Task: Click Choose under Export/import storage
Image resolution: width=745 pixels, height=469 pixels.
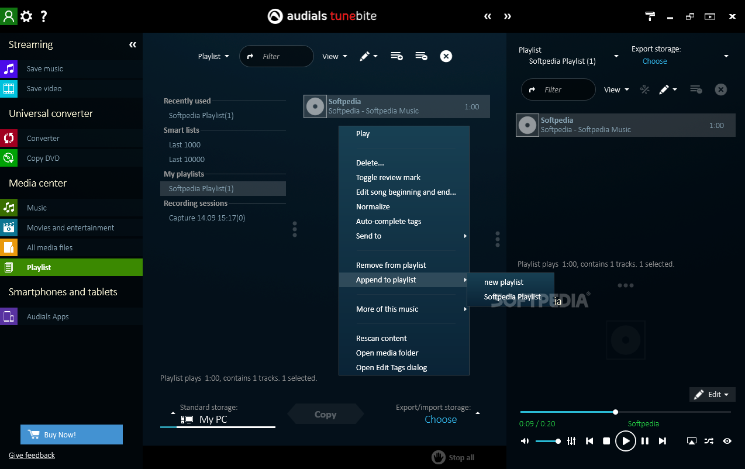Action: [440, 419]
